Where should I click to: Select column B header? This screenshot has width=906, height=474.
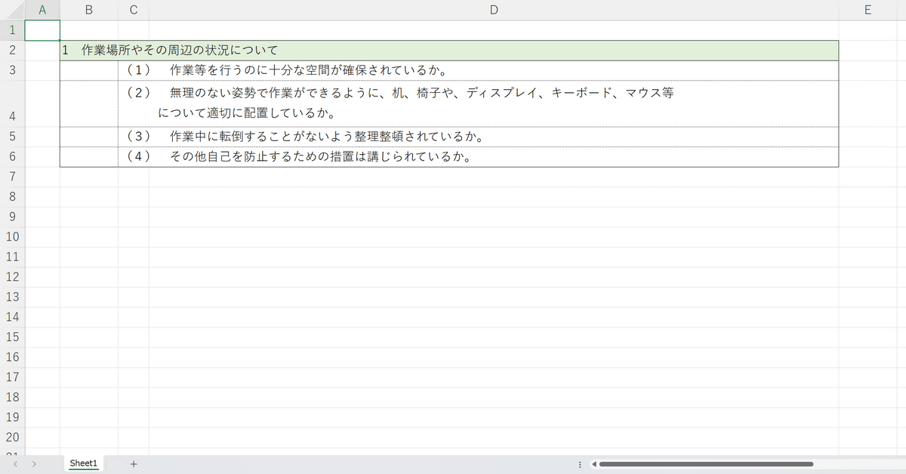point(89,10)
